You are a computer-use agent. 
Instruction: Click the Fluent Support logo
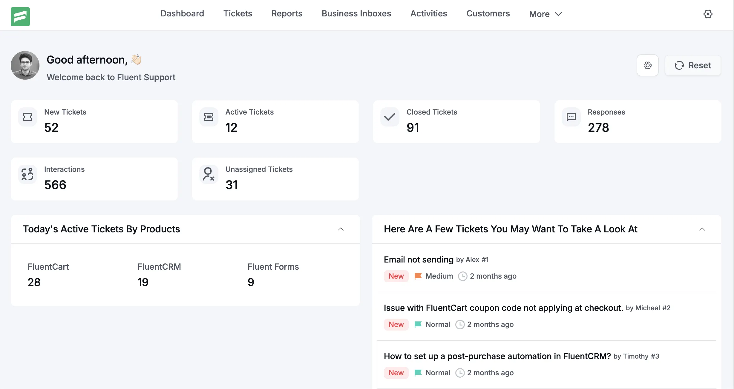tap(20, 17)
